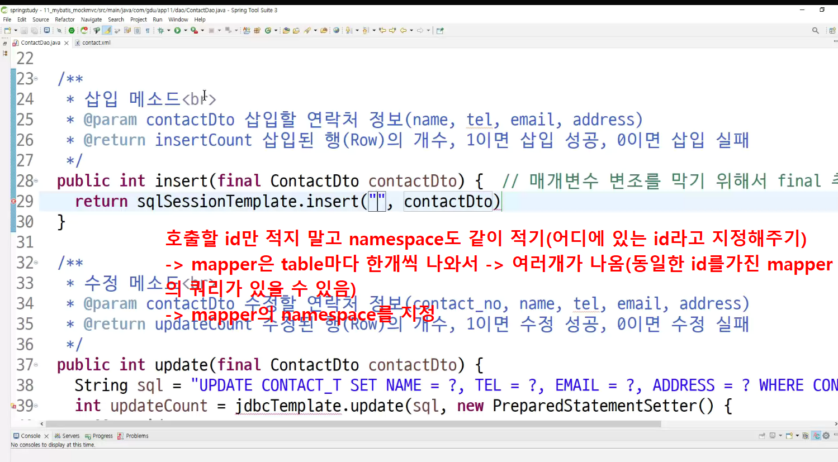This screenshot has height=462, width=838.
Task: Click the Open Type folder icon
Action: (286, 31)
